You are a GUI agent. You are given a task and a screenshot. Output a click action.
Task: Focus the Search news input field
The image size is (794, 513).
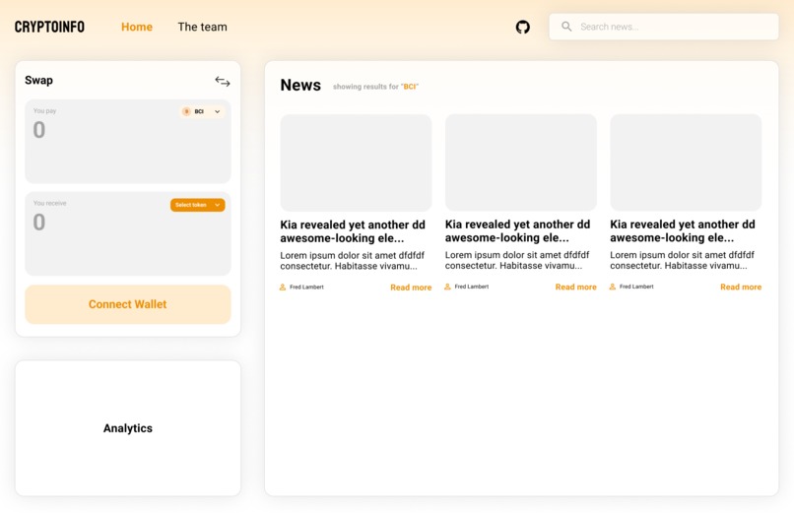pos(664,27)
